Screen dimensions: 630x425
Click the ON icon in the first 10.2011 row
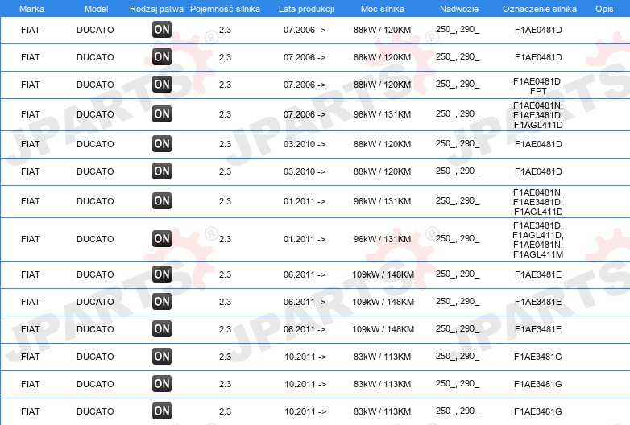162,357
